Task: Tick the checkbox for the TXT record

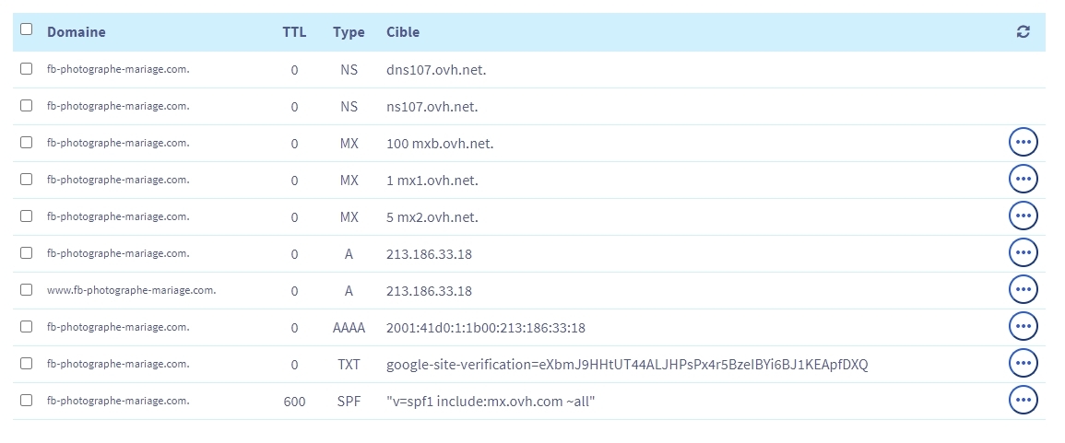Action: 26,364
